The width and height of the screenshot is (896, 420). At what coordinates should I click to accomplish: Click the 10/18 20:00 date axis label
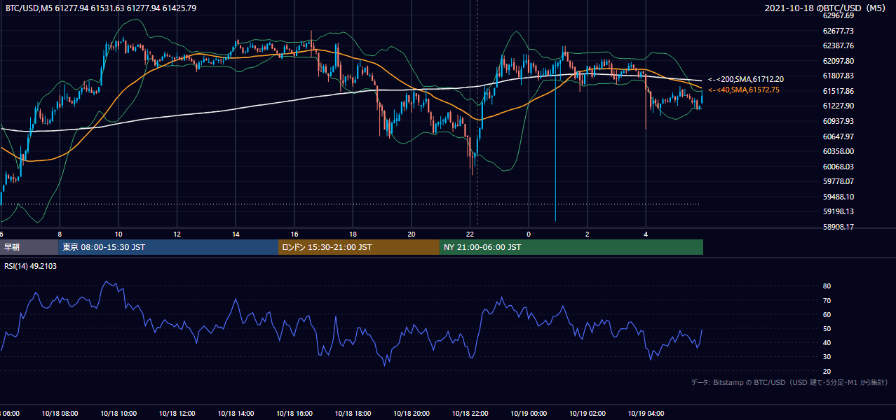point(412,414)
